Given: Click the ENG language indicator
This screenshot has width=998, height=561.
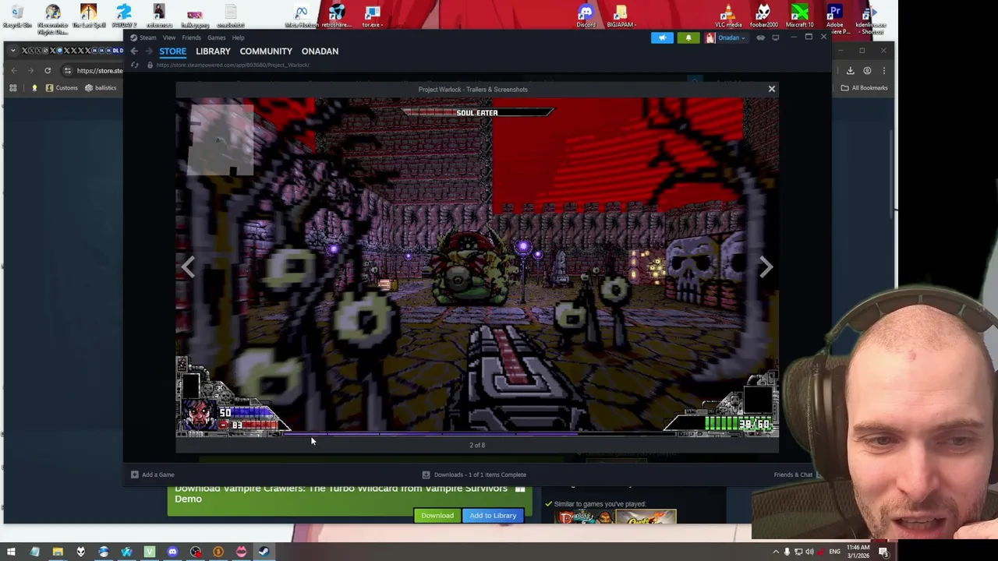Looking at the screenshot, I should pyautogui.click(x=834, y=552).
